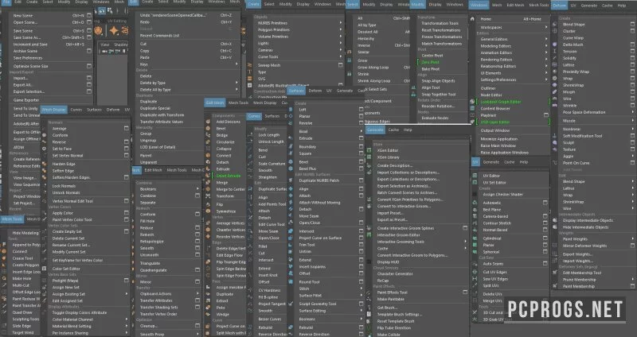Image resolution: width=637 pixels, height=337 pixels.
Task: Click the Morph icon in Deform menu
Action: (554, 92)
